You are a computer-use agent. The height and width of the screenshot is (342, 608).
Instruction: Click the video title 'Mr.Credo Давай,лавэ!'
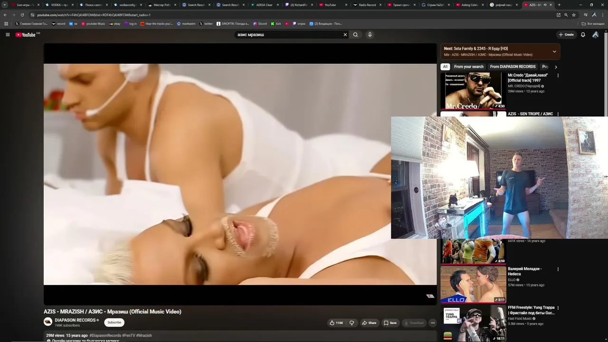(x=528, y=78)
